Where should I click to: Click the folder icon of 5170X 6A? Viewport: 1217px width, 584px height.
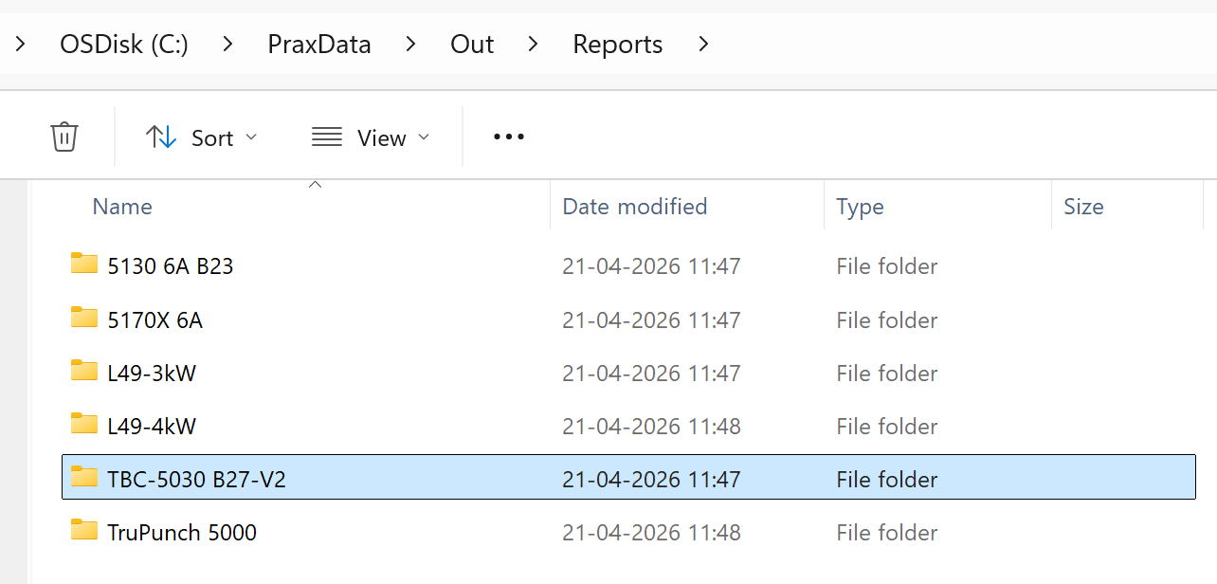[84, 318]
